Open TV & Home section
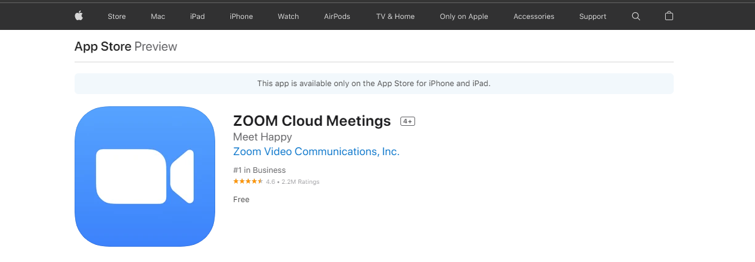Image resolution: width=755 pixels, height=262 pixels. [x=396, y=16]
